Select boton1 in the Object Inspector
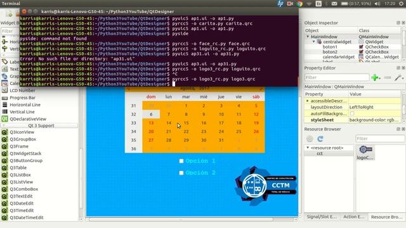406x228 pixels. 330,47
